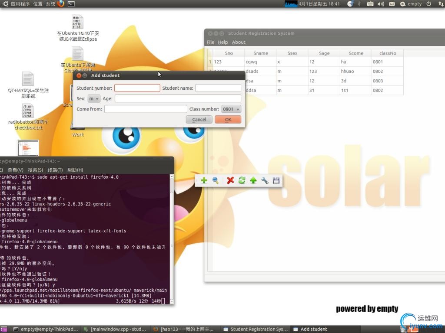Open the Sex dropdown in Add student
This screenshot has height=333, width=445.
pos(94,98)
